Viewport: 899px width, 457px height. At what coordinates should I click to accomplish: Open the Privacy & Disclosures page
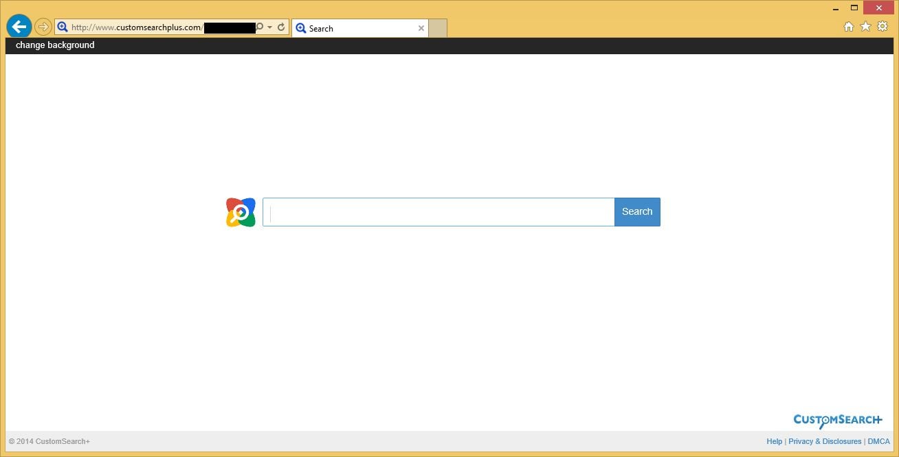825,441
